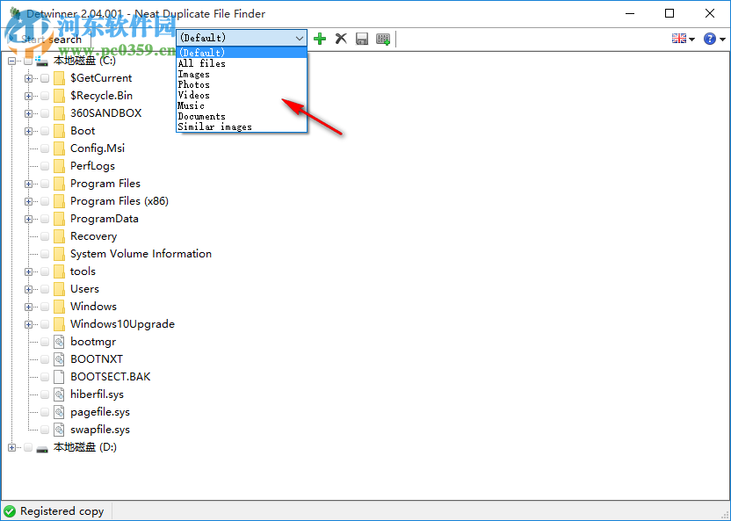Screen dimensions: 731x521
Task: Check the D: drive checkbox
Action: point(28,447)
